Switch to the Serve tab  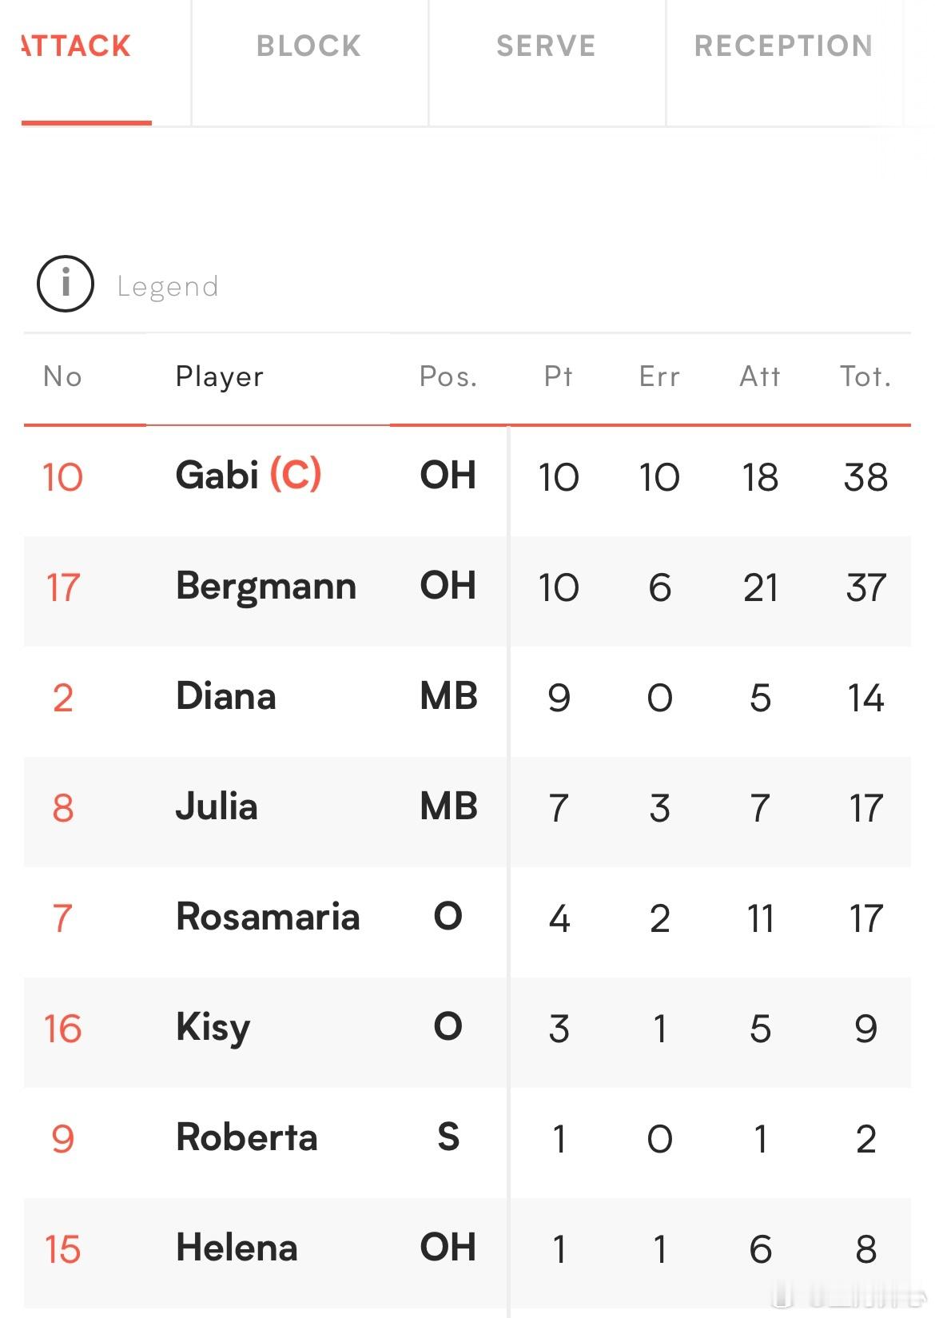coord(547,46)
